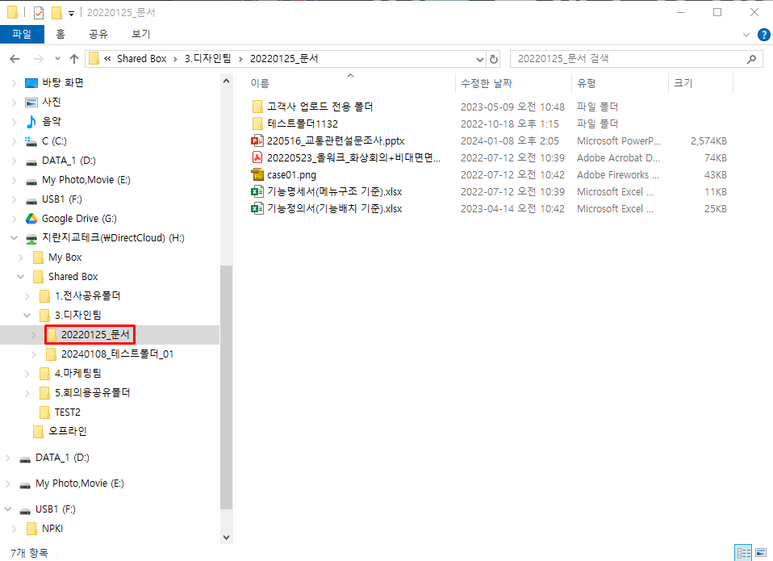Open the address bar history dropdown
The height and width of the screenshot is (561, 773).
[479, 59]
